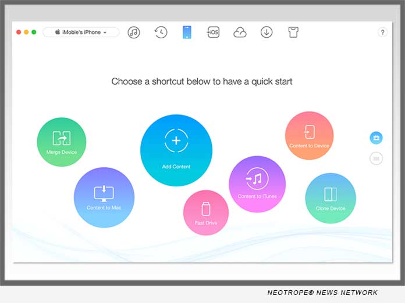Open the media download arrow icon

click(267, 33)
